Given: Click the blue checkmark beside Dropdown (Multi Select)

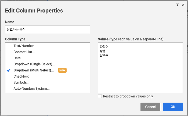Looking at the screenshot, I should [8, 70].
